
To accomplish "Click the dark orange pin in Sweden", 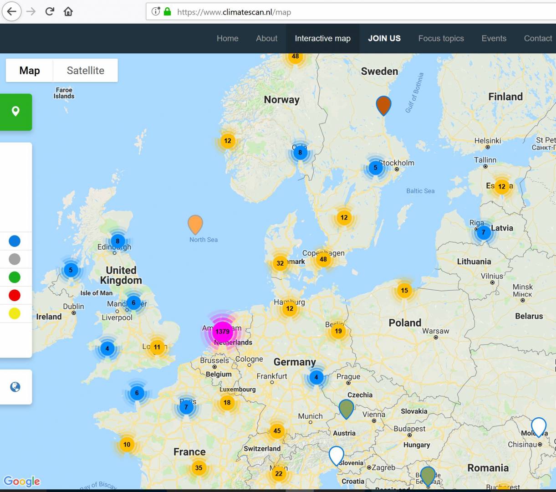I will 383,105.
